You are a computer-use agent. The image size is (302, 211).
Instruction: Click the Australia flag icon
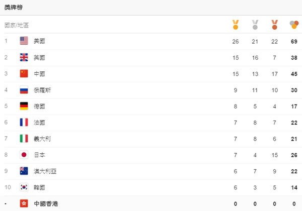tap(24, 171)
